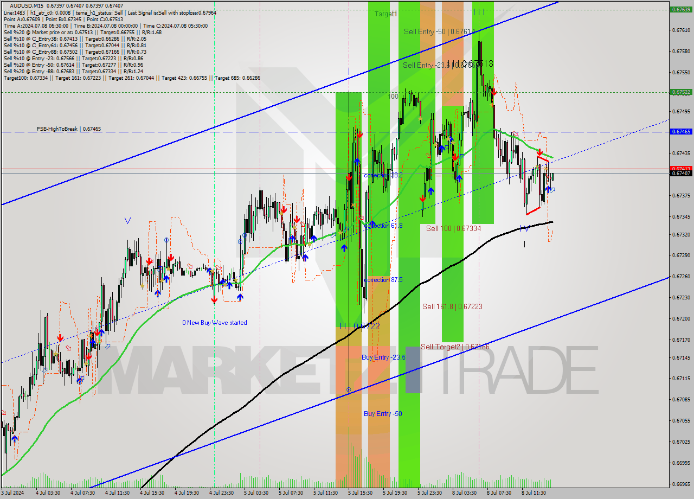Click the 'Target100: 0.67334' targets line
Viewport: 694px width, 499px height.
click(x=132, y=78)
